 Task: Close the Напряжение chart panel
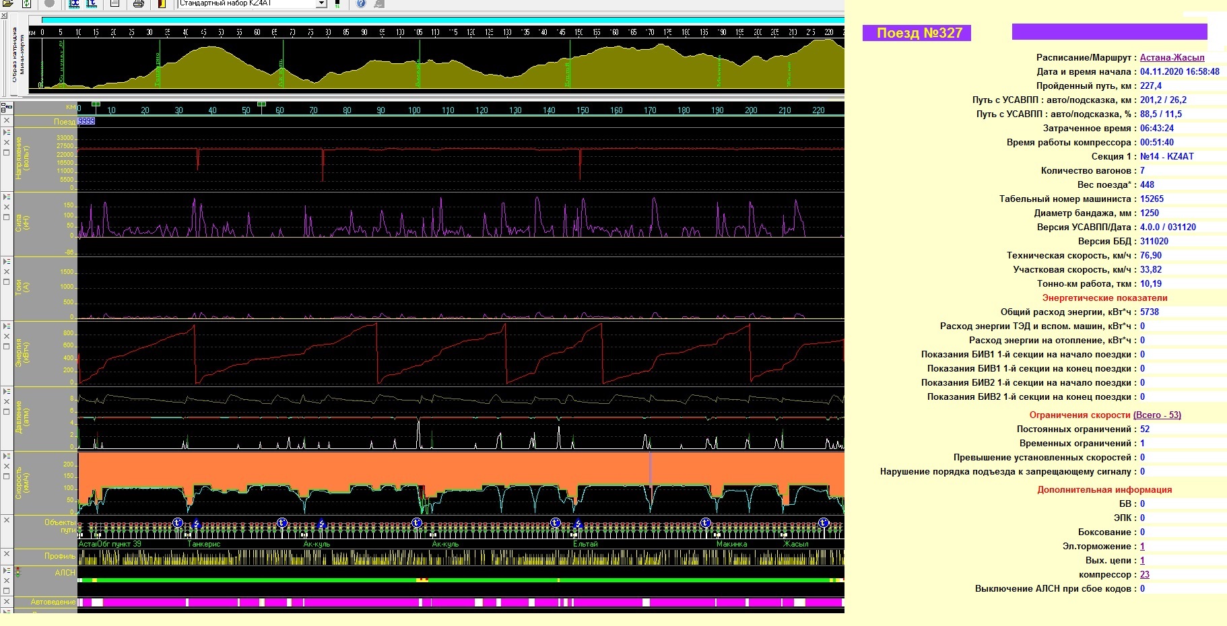(x=7, y=143)
